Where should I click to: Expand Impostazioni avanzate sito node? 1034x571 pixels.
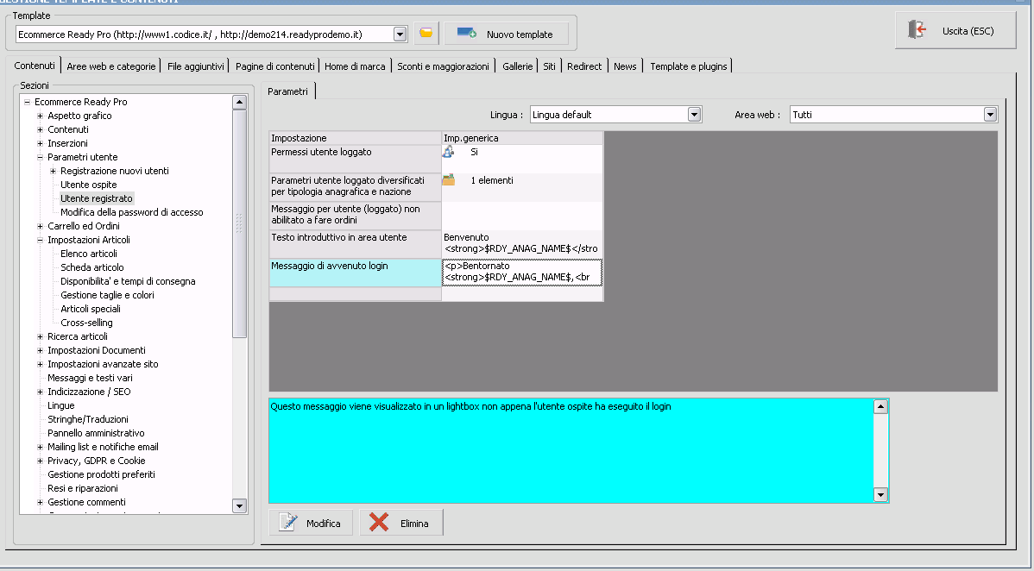pos(41,365)
